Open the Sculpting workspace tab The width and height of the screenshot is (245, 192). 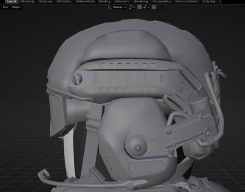coord(45,1)
